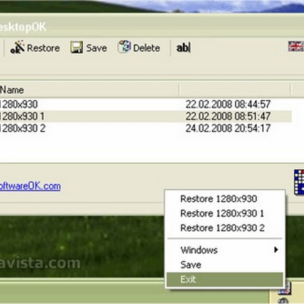The width and height of the screenshot is (304, 304).
Task: Choose Save in the context menu
Action: (x=225, y=265)
